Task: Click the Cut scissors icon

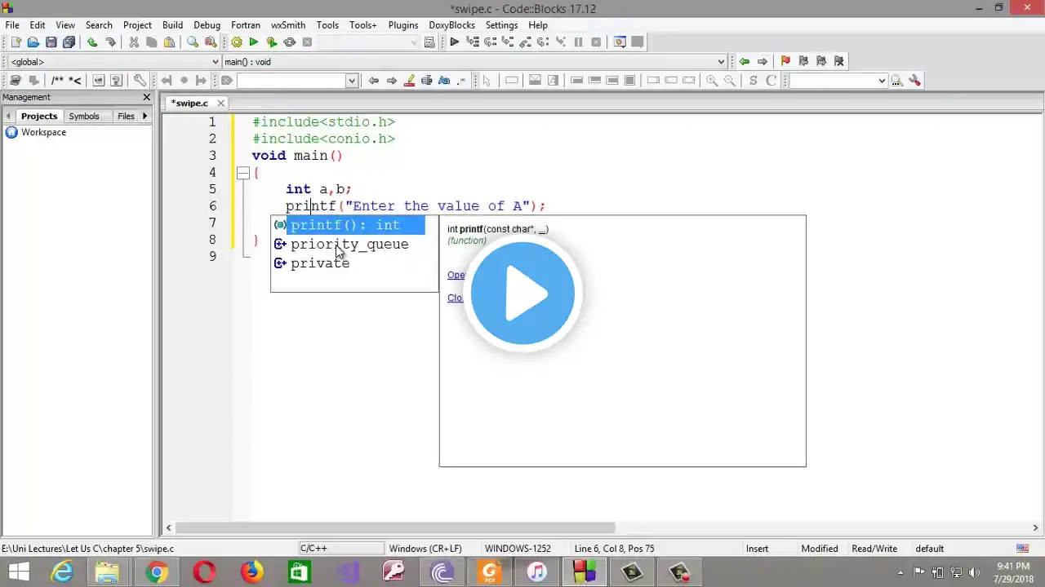Action: (134, 42)
